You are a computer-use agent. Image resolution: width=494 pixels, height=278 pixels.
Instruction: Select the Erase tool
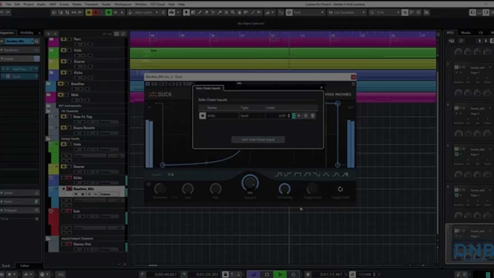pyautogui.click(x=206, y=12)
